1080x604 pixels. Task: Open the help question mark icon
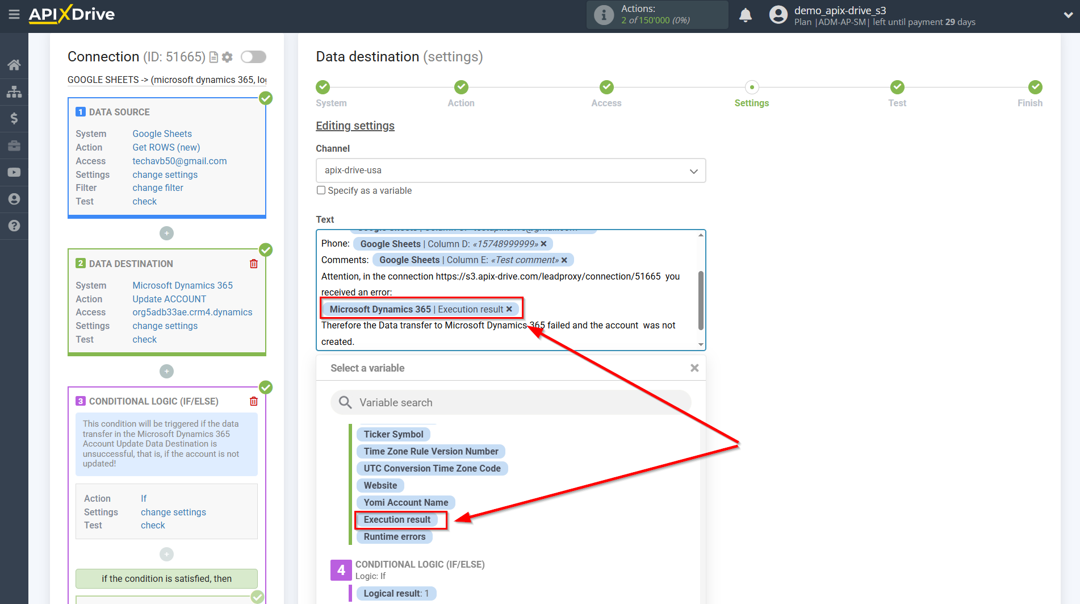(x=14, y=226)
